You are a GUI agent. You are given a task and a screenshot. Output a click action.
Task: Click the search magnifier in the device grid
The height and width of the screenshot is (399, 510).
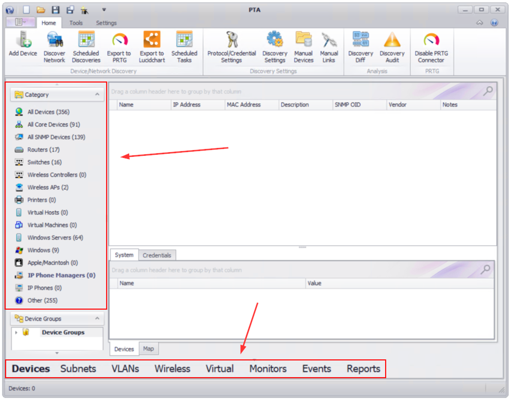click(x=488, y=91)
